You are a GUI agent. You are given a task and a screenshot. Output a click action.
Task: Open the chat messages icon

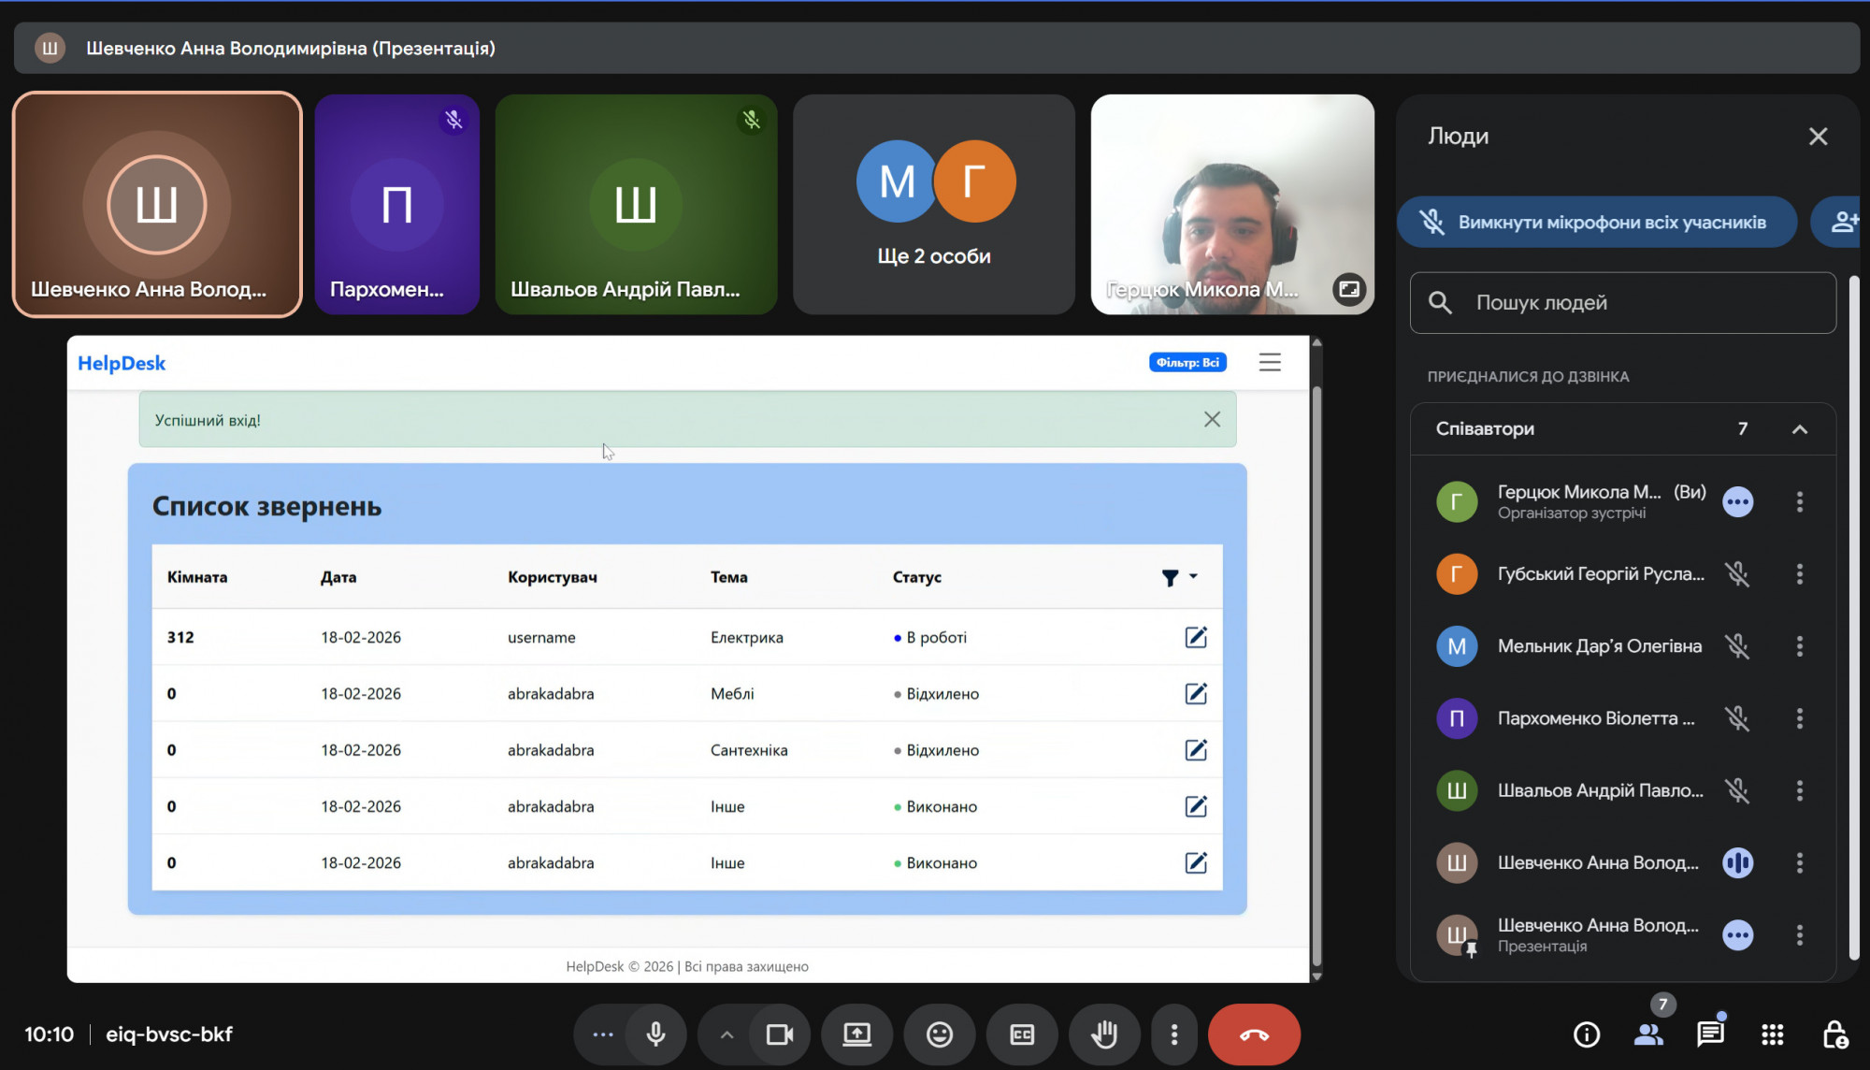point(1710,1034)
